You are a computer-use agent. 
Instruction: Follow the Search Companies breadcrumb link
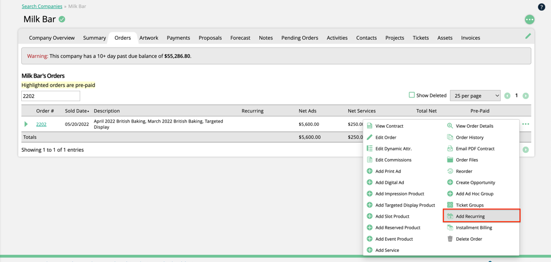pos(42,6)
